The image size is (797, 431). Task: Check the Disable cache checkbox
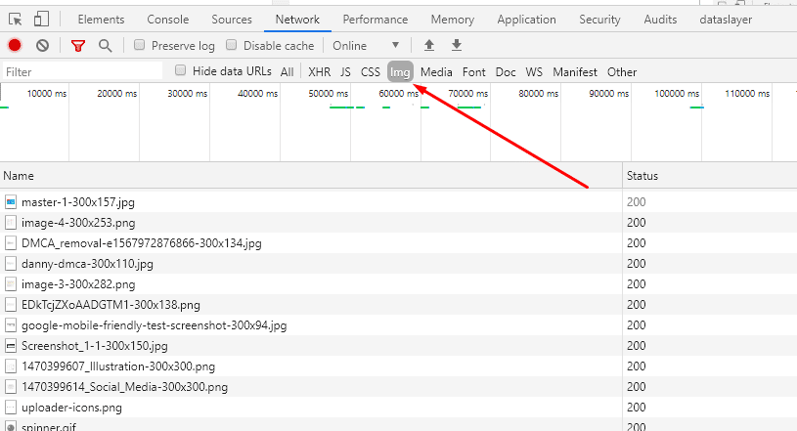click(232, 45)
